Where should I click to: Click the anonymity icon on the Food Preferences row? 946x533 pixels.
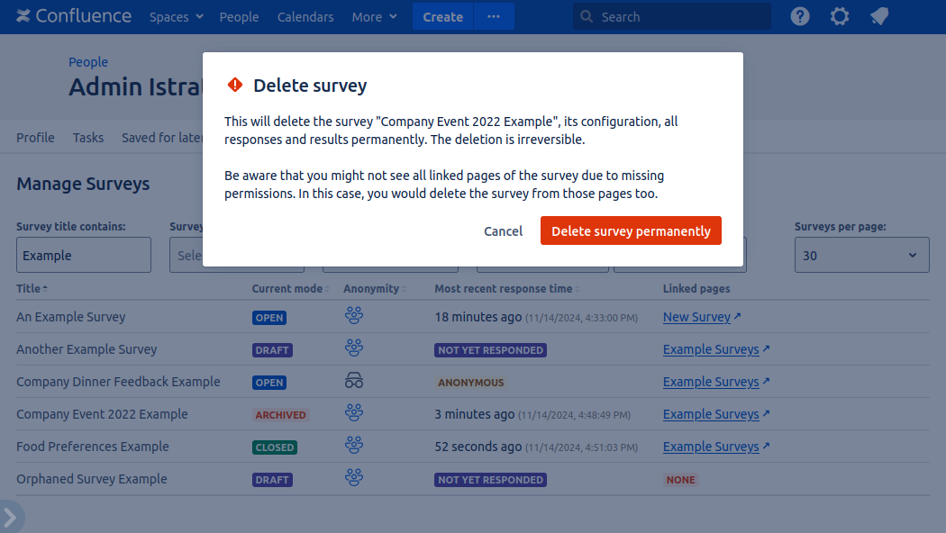354,445
